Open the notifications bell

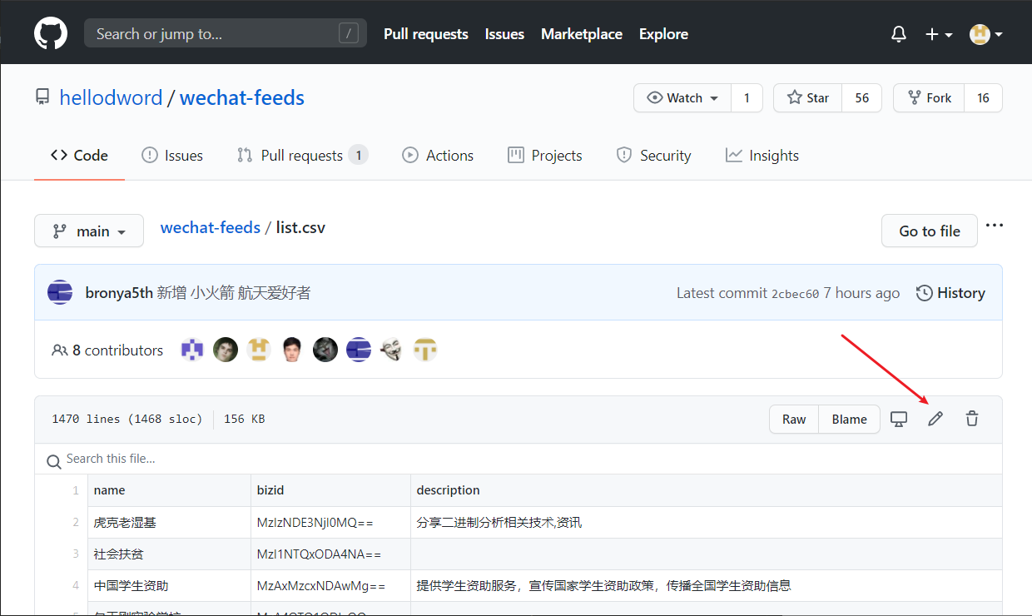coord(899,34)
